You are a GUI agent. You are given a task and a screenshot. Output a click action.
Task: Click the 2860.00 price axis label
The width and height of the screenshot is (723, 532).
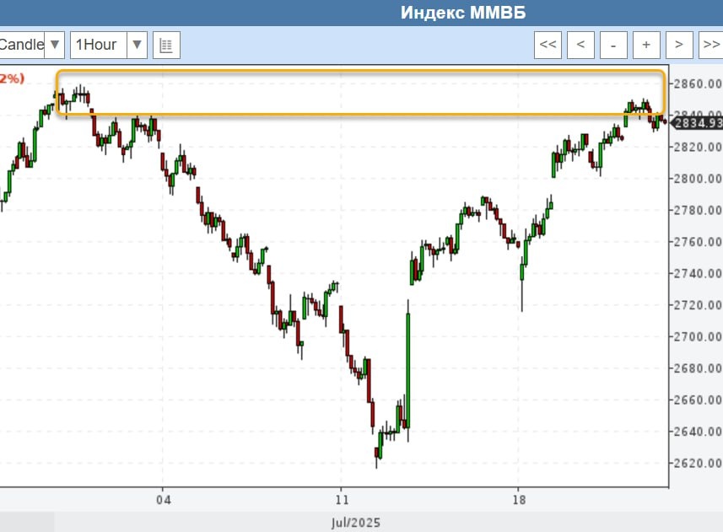(698, 83)
